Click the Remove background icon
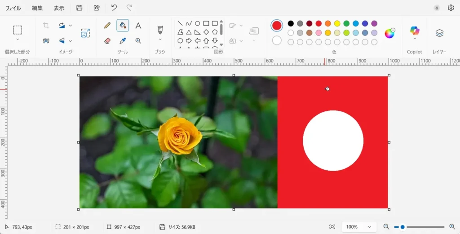 point(46,40)
